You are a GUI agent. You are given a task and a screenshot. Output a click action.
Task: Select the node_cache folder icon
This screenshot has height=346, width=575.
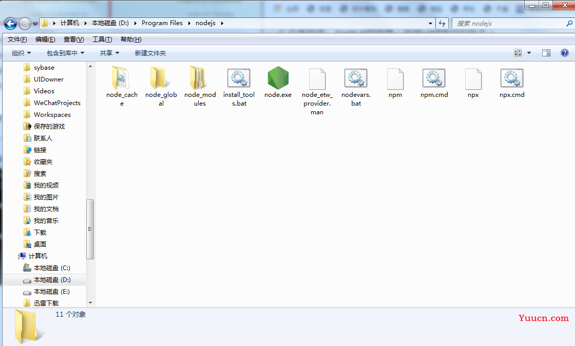tap(121, 77)
